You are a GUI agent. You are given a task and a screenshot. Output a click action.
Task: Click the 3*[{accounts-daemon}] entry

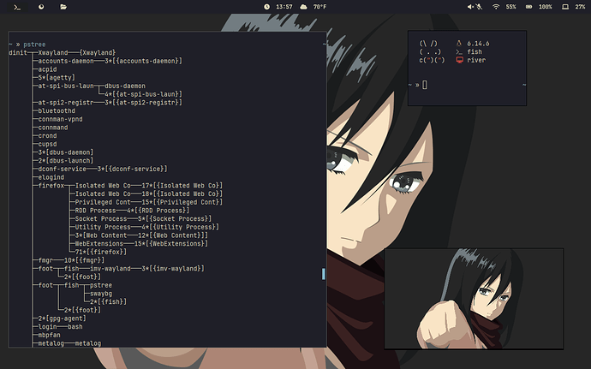[143, 61]
